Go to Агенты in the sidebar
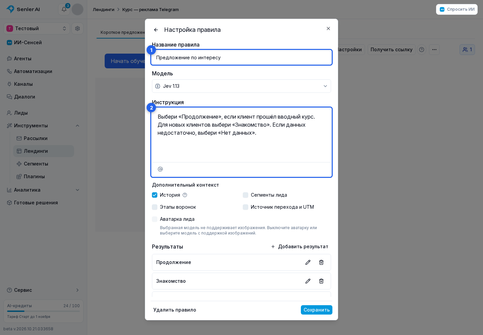483x335 pixels. pos(44,59)
